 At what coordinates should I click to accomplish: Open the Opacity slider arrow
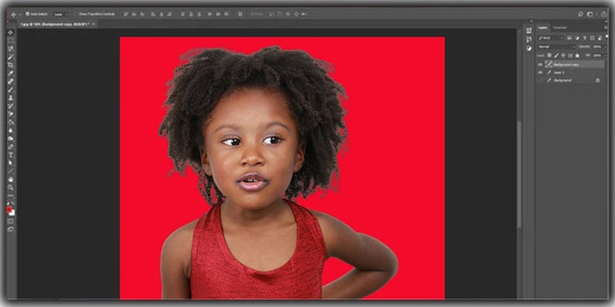point(606,46)
